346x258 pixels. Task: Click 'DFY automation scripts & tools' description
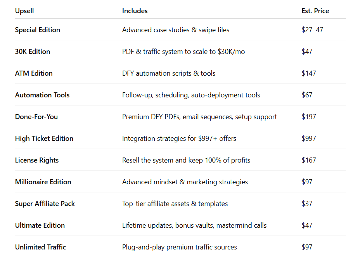tap(169, 73)
